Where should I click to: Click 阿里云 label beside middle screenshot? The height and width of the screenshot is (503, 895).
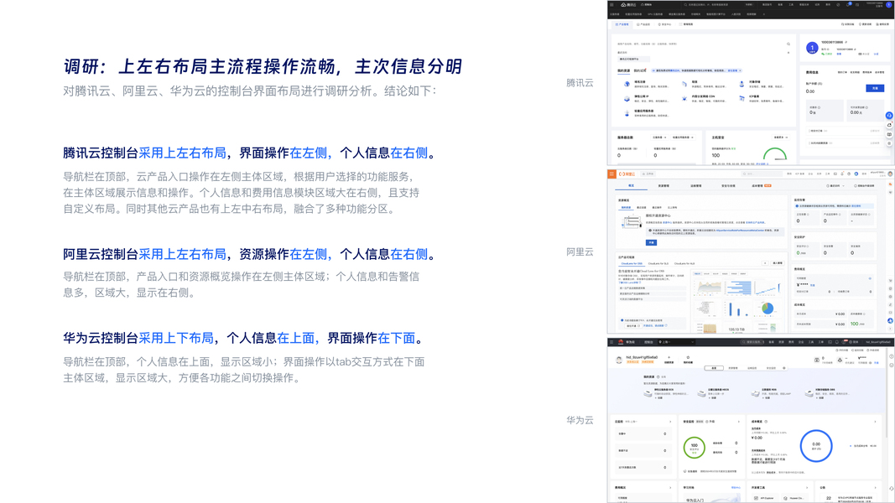click(580, 252)
